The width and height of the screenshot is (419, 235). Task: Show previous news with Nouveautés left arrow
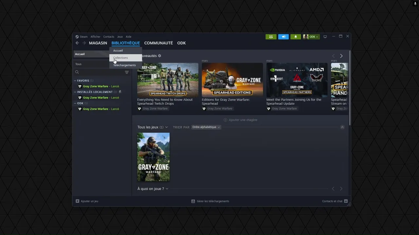click(x=333, y=56)
